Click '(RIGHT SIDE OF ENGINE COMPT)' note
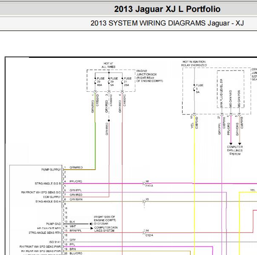The width and height of the screenshot is (257, 255). point(105,218)
